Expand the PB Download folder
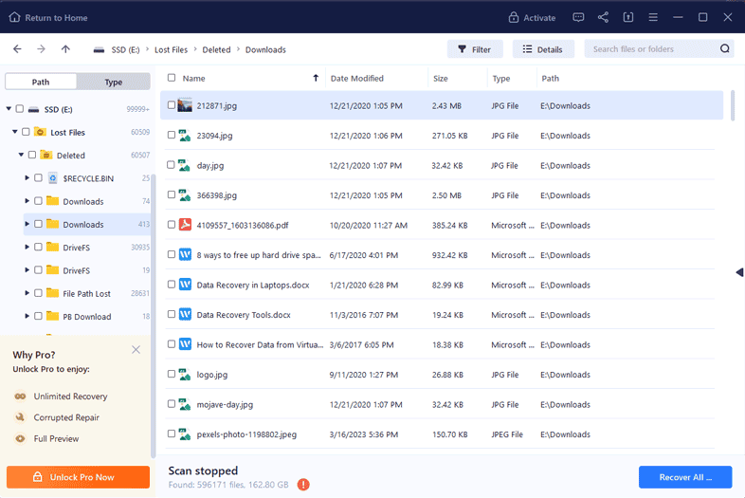 (x=27, y=316)
